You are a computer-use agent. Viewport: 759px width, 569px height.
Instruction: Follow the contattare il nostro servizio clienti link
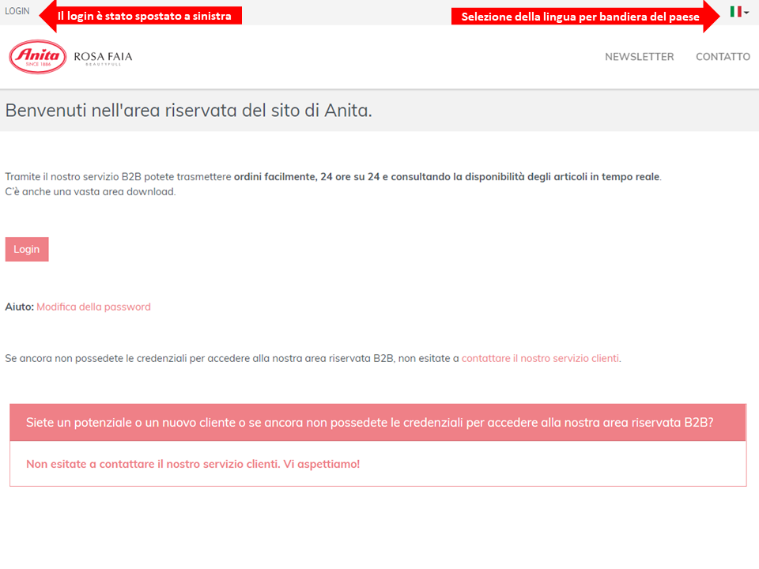(540, 358)
